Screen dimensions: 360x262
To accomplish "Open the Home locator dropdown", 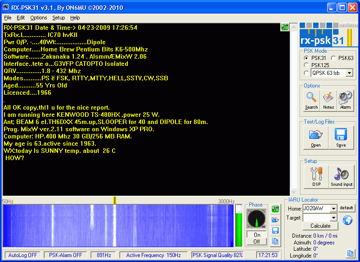I will [x=333, y=208].
